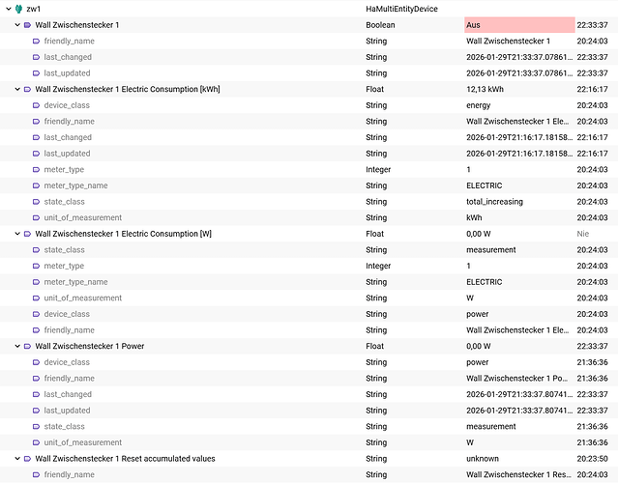This screenshot has width=618, height=483.
Task: Select the 12,13 kWh value
Action: tap(485, 89)
